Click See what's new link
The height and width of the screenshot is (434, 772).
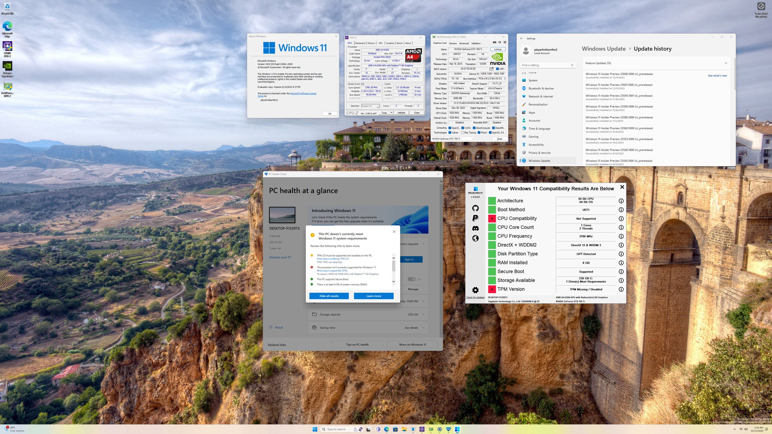coord(717,76)
